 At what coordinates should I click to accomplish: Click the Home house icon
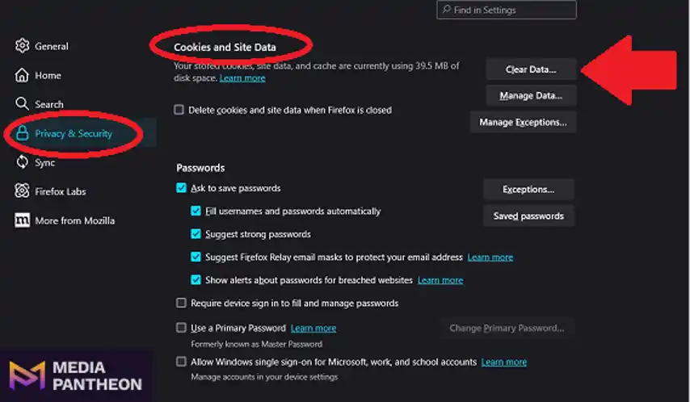pyautogui.click(x=22, y=75)
